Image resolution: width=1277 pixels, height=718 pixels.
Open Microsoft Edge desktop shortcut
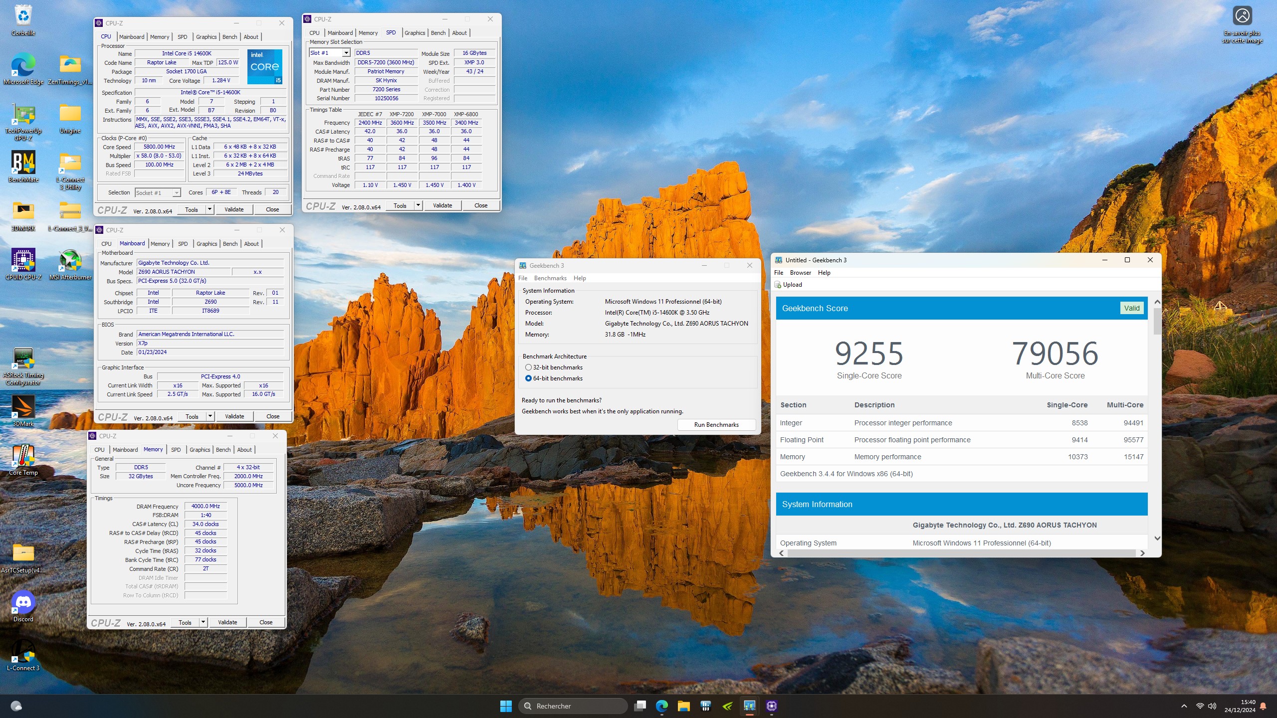pyautogui.click(x=23, y=68)
